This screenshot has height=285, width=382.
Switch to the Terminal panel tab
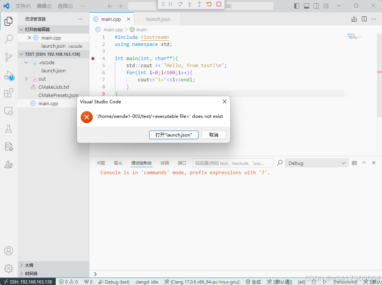pos(165,163)
